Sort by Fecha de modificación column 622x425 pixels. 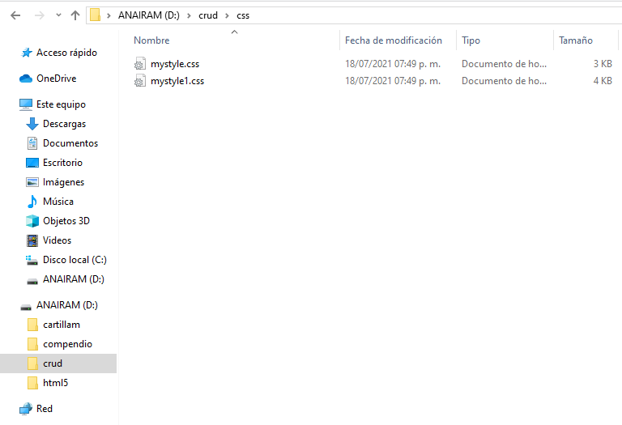pyautogui.click(x=394, y=40)
